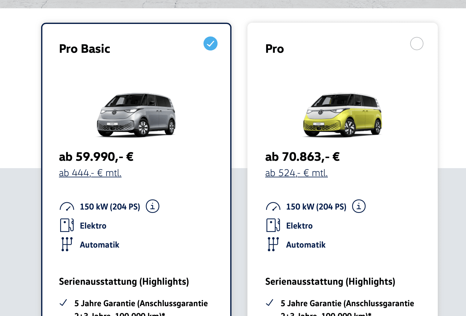Click charging station icon on Pro card
Viewport: 466px width, 316px height.
pos(273,225)
